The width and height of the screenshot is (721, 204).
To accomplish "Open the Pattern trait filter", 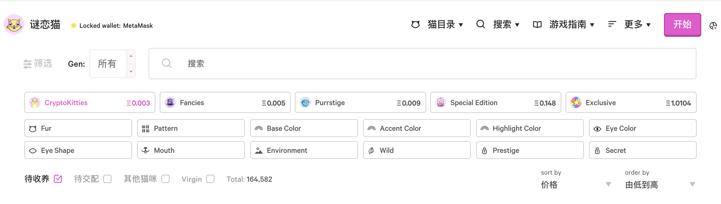I will (x=191, y=128).
